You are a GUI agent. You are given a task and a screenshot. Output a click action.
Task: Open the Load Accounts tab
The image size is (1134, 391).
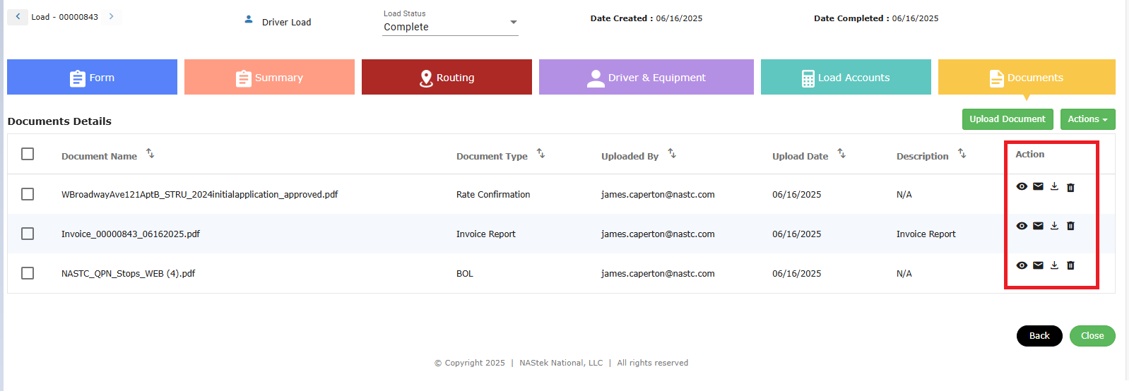pos(846,78)
